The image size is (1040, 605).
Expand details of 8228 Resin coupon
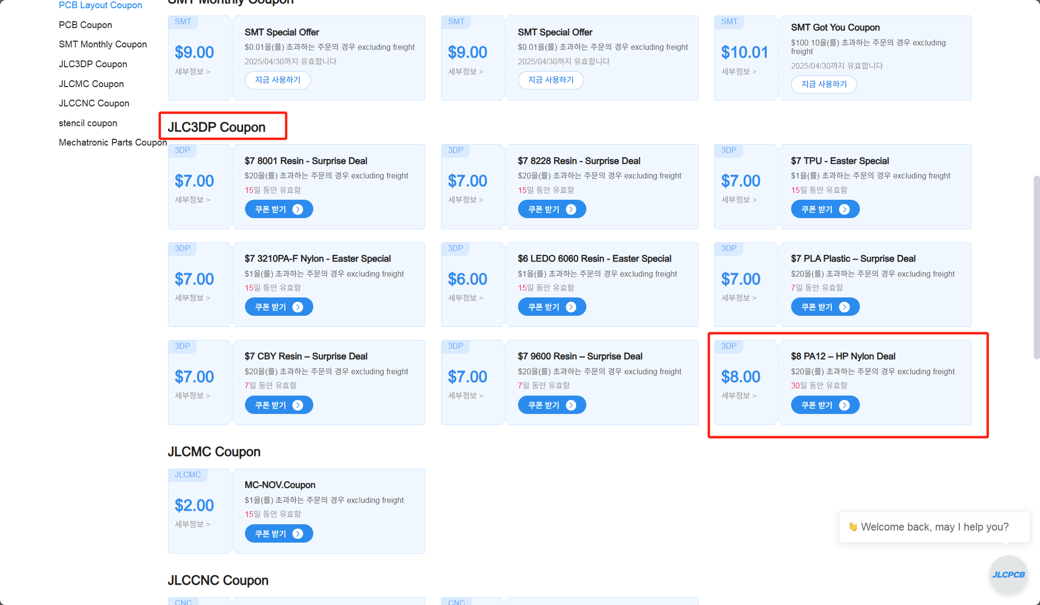click(466, 200)
